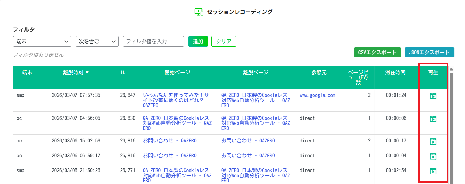The height and width of the screenshot is (184, 465).
Task: Open exit page link in 21:50:26 row
Action: pyautogui.click(x=256, y=175)
